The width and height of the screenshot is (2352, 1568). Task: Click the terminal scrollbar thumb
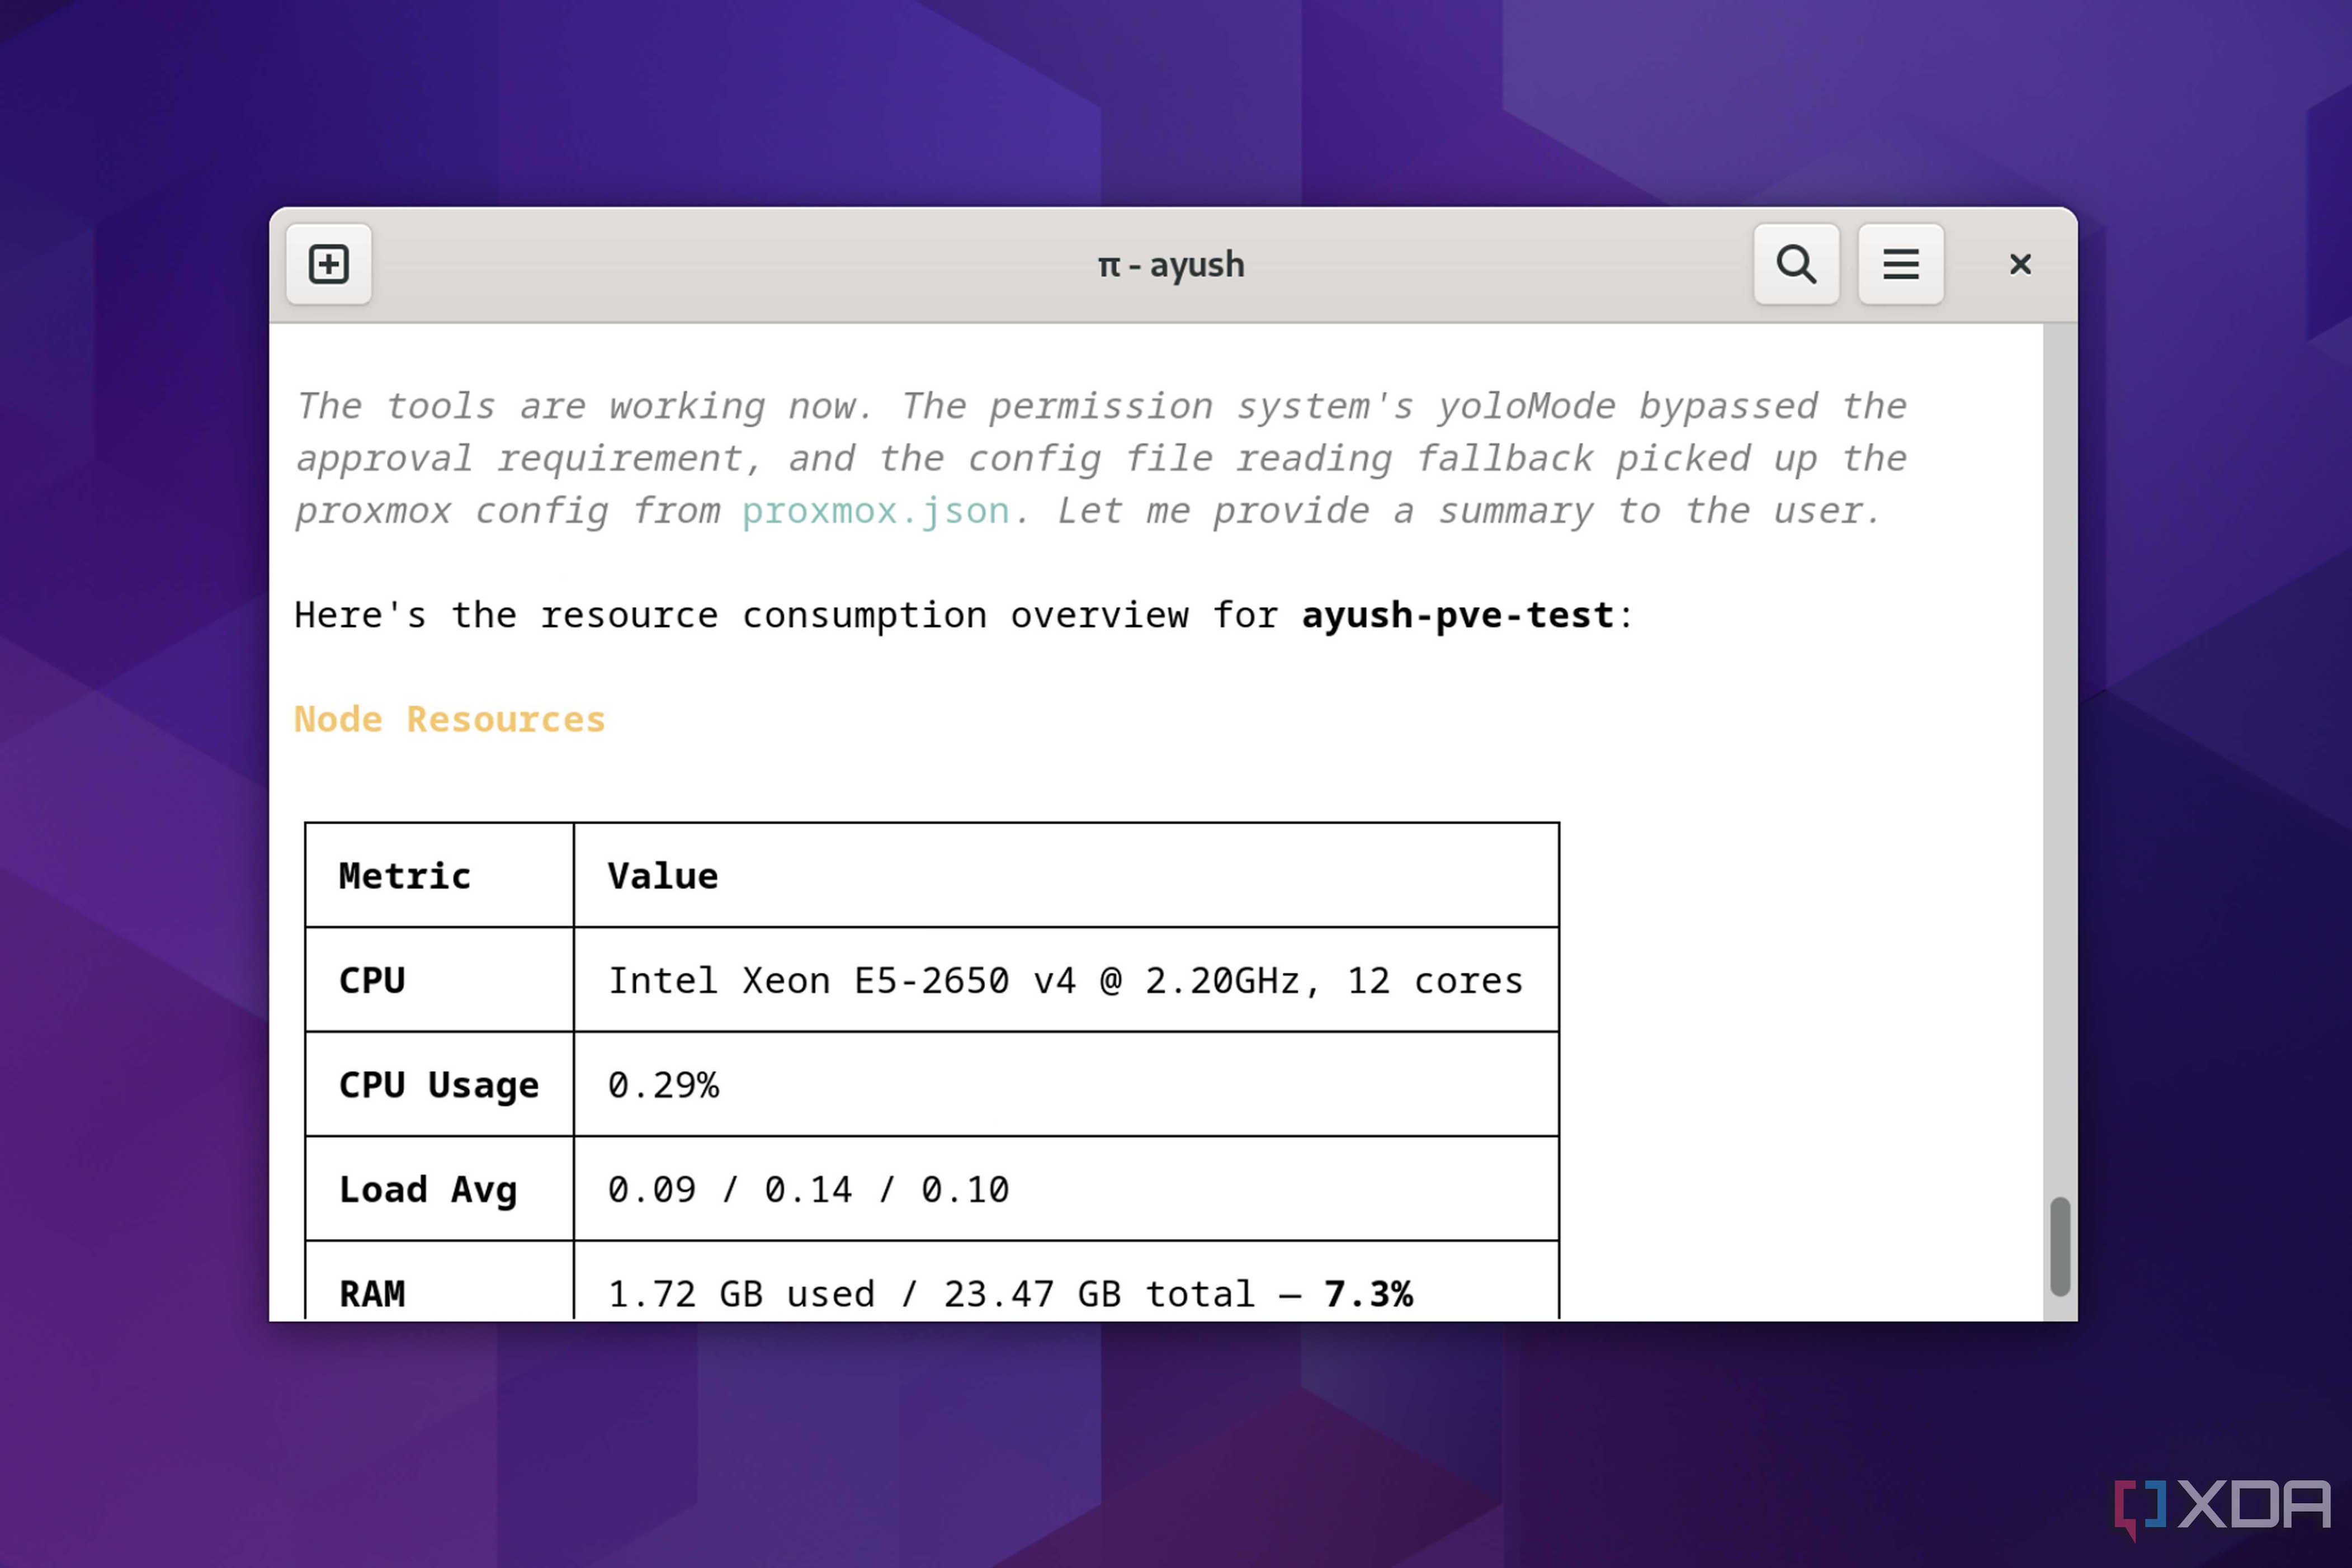tap(2059, 1246)
